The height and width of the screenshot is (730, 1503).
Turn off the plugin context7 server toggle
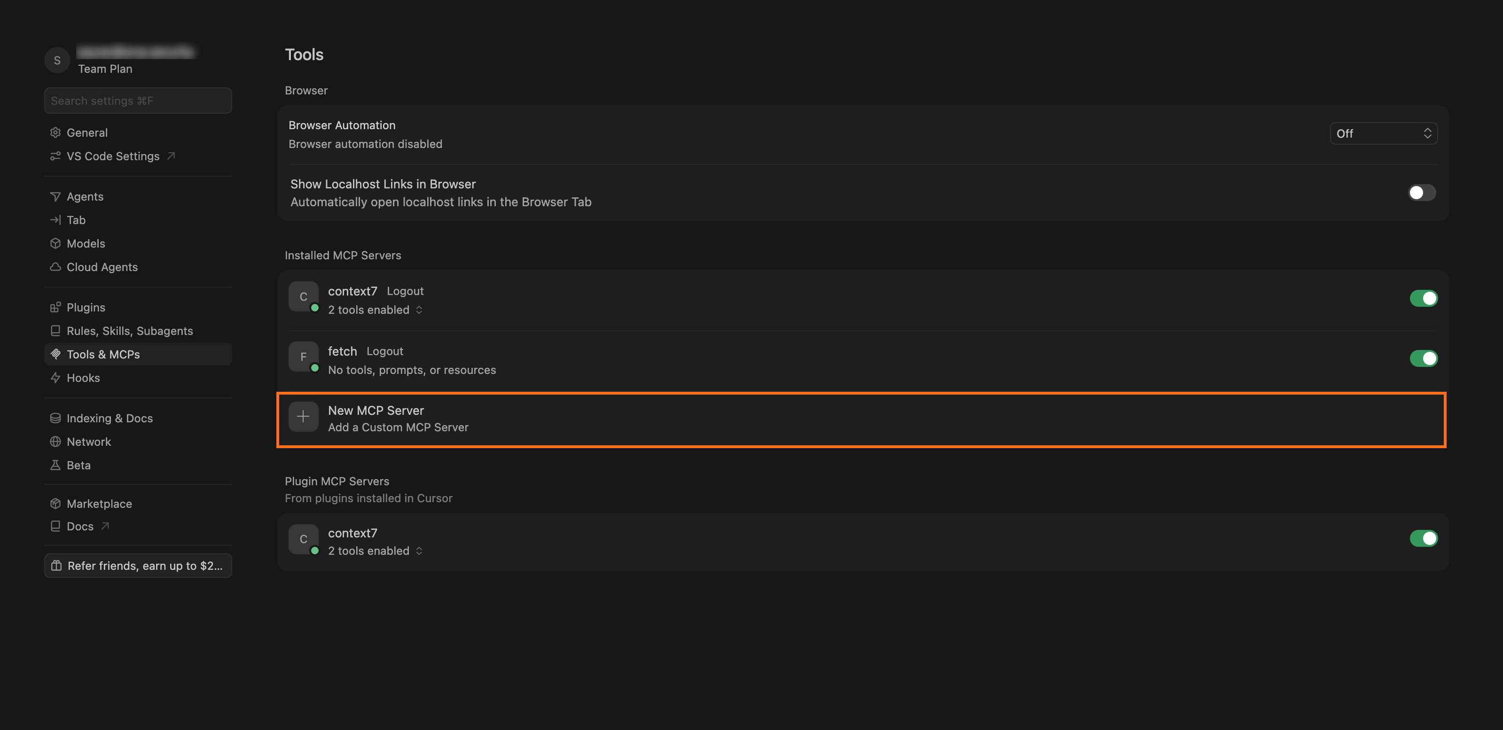pyautogui.click(x=1424, y=538)
